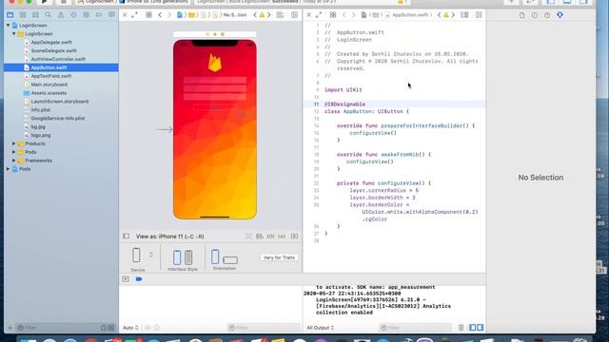Toggle the minimap/editor options in code editor
609x342 pixels.
point(464,15)
